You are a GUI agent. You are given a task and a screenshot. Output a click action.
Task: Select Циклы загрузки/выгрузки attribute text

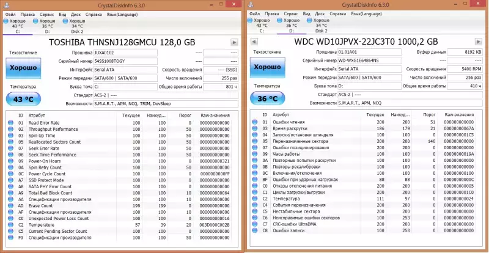coord(299,193)
